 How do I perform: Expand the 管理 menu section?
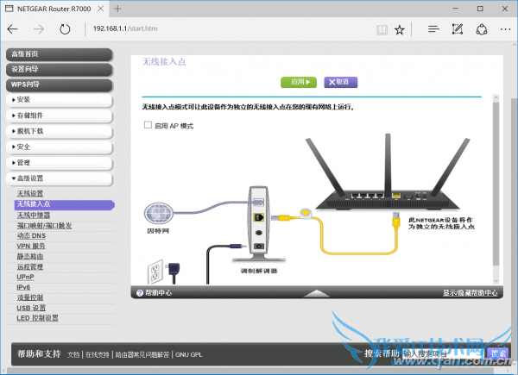[60, 163]
